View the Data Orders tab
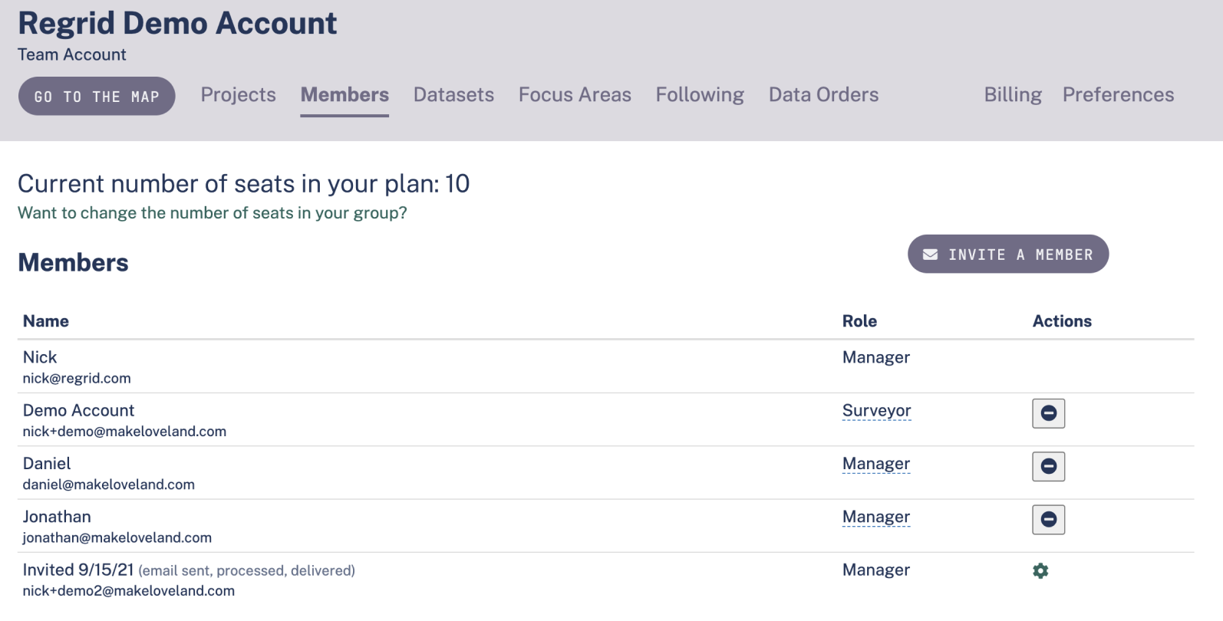1223x621 pixels. pos(823,94)
